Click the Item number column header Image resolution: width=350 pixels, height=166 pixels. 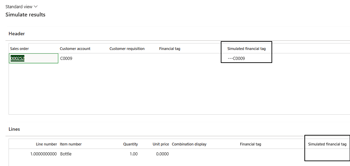coord(71,144)
